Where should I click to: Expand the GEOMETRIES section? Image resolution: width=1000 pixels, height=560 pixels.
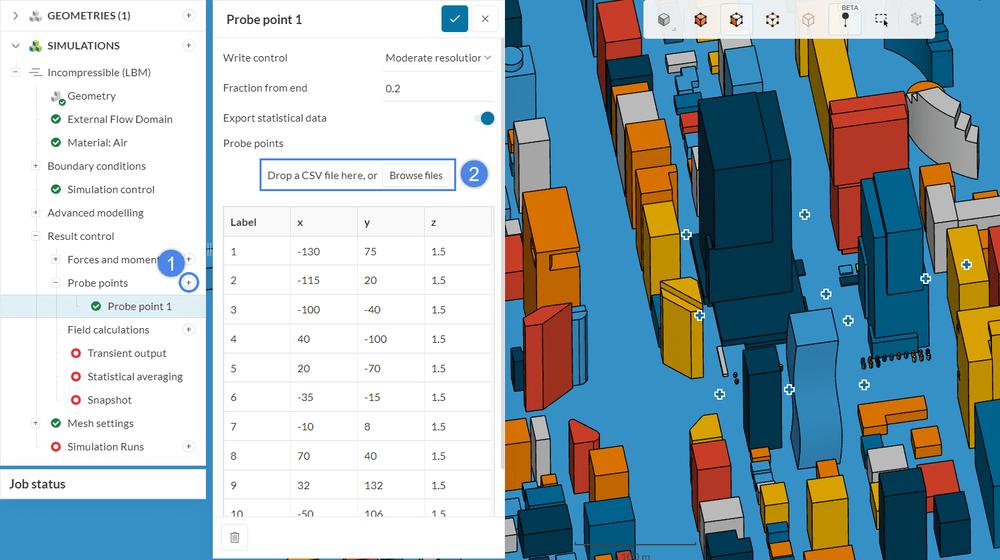click(x=15, y=15)
